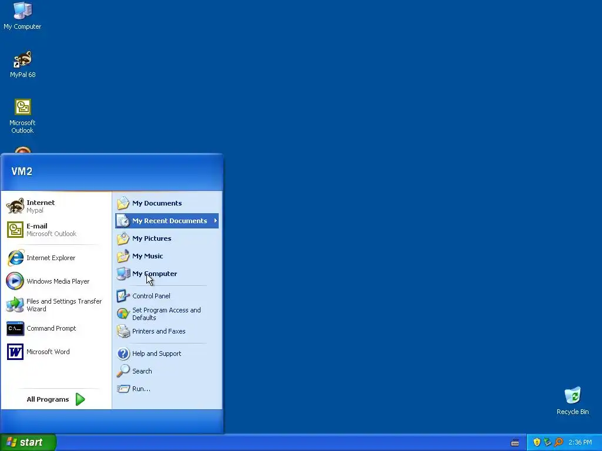This screenshot has width=602, height=451.
Task: Click the Start button
Action: (28, 442)
